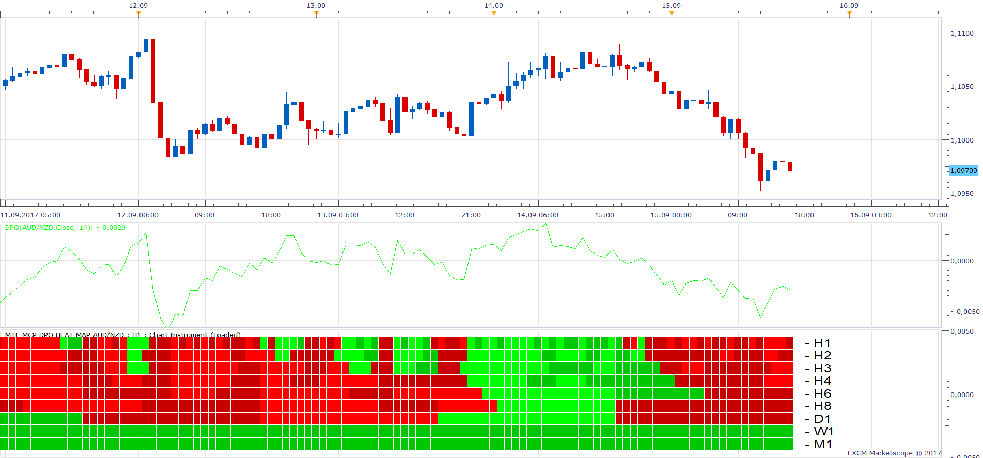983x458 pixels.
Task: Click the orange day marker under 12.09
Action: 138,14
